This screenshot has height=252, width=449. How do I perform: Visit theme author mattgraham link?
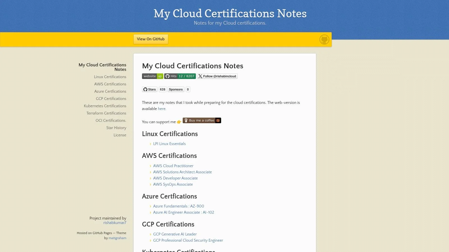click(x=117, y=238)
